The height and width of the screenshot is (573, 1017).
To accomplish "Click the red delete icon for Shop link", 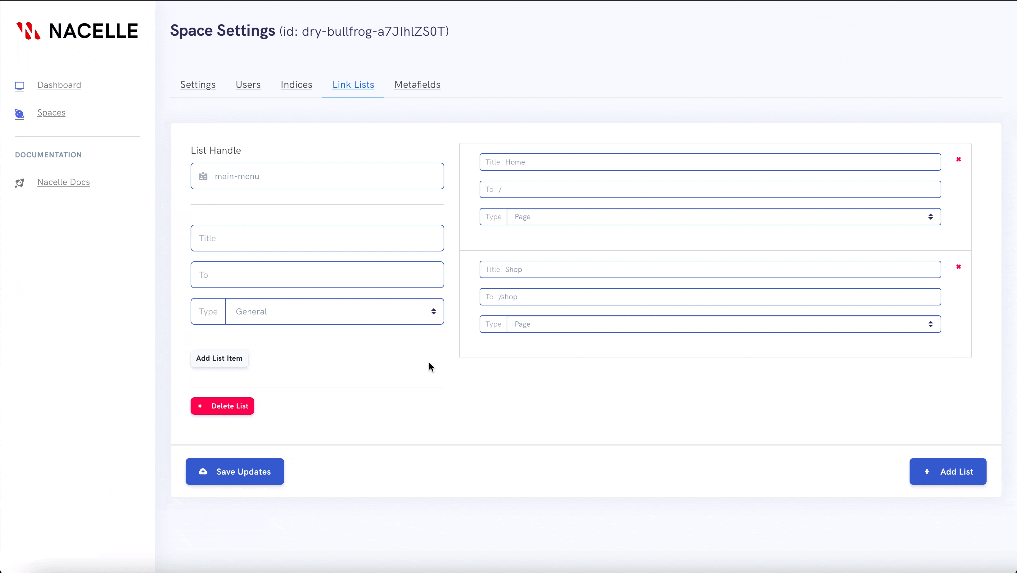I will pyautogui.click(x=958, y=267).
